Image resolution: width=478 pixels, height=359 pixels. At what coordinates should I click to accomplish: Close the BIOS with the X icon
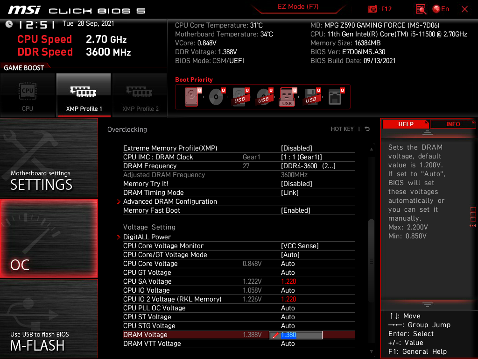pyautogui.click(x=464, y=9)
